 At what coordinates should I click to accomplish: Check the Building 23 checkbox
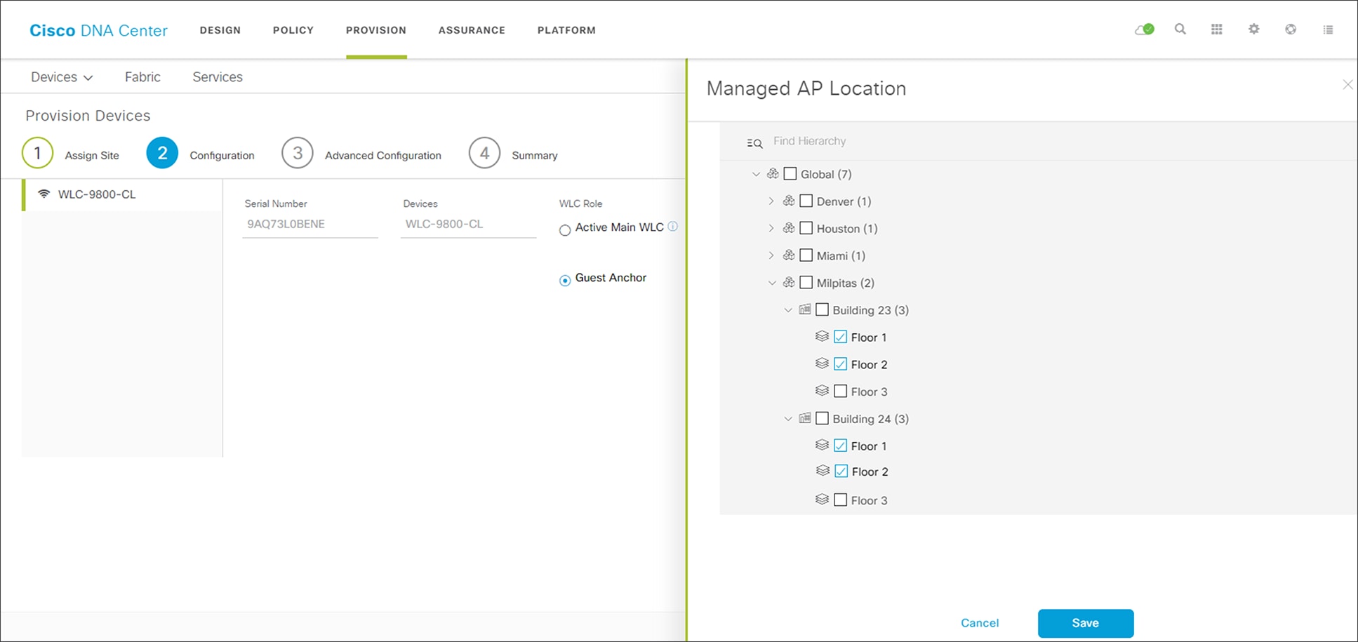coord(823,309)
